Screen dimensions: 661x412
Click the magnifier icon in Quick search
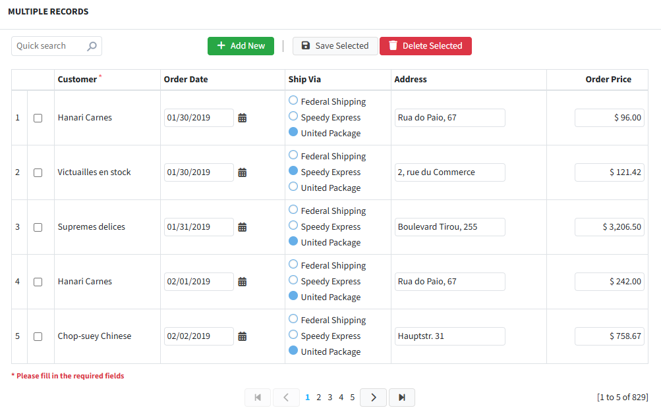click(92, 46)
